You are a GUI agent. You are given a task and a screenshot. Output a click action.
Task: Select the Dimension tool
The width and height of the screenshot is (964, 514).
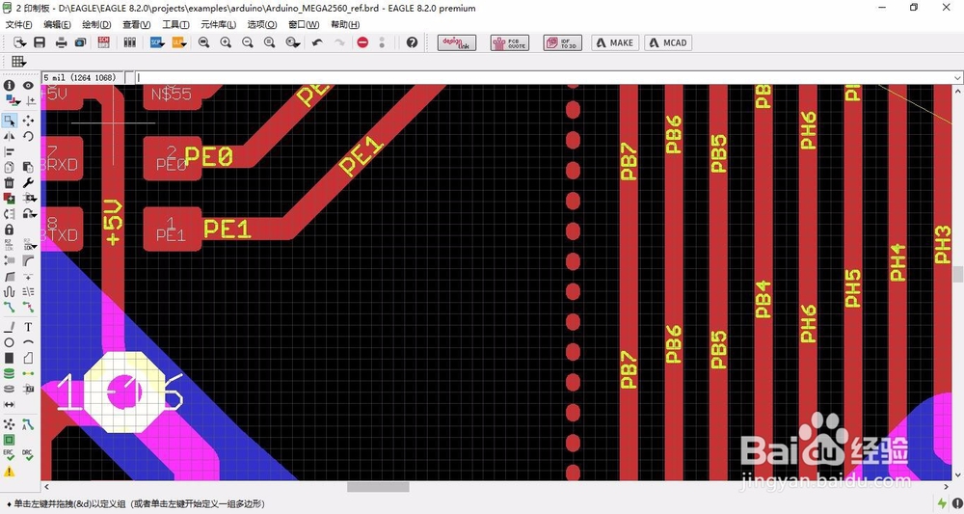pos(10,405)
